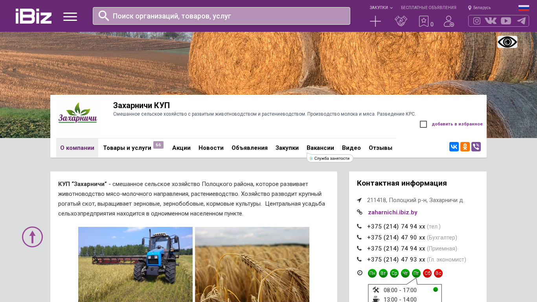Select Wednesday (Ср) schedule day
Image resolution: width=537 pixels, height=302 pixels.
click(394, 273)
